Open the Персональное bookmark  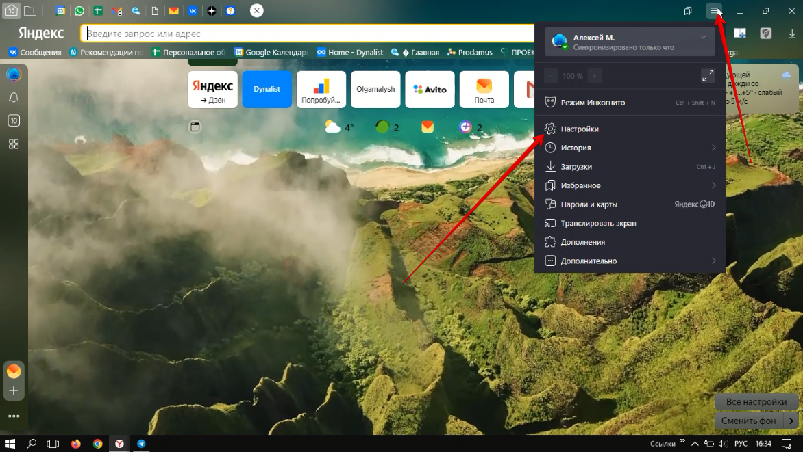click(188, 52)
